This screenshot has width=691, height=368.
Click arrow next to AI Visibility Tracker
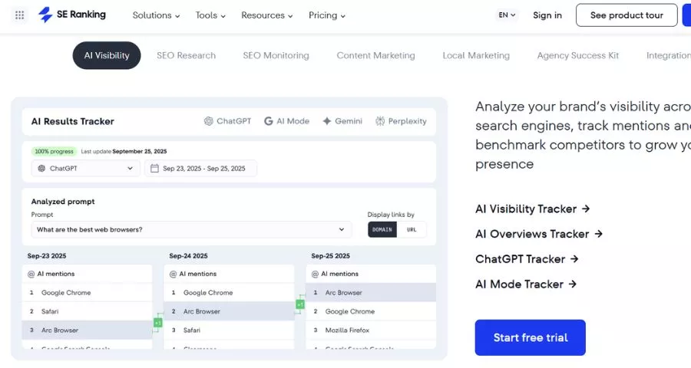point(586,209)
